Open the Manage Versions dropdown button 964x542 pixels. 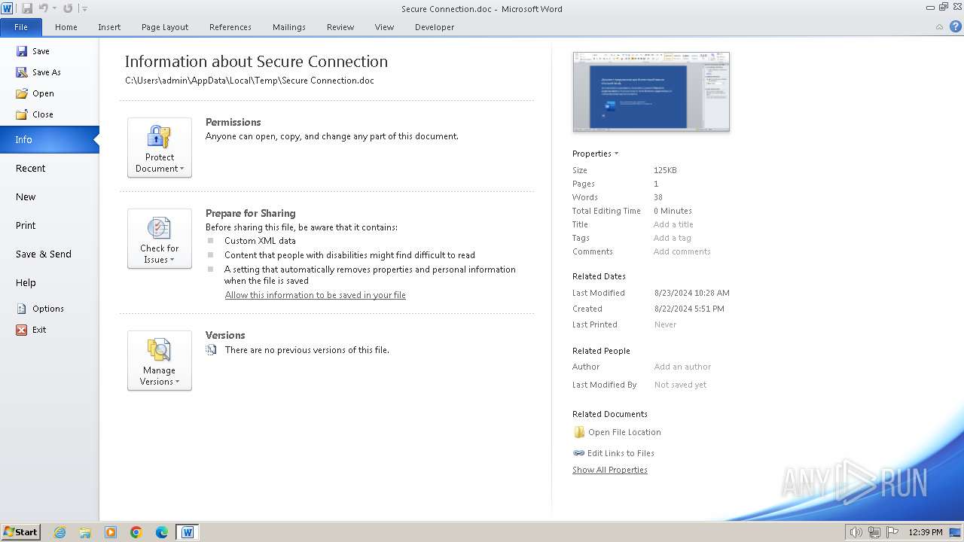pos(160,361)
